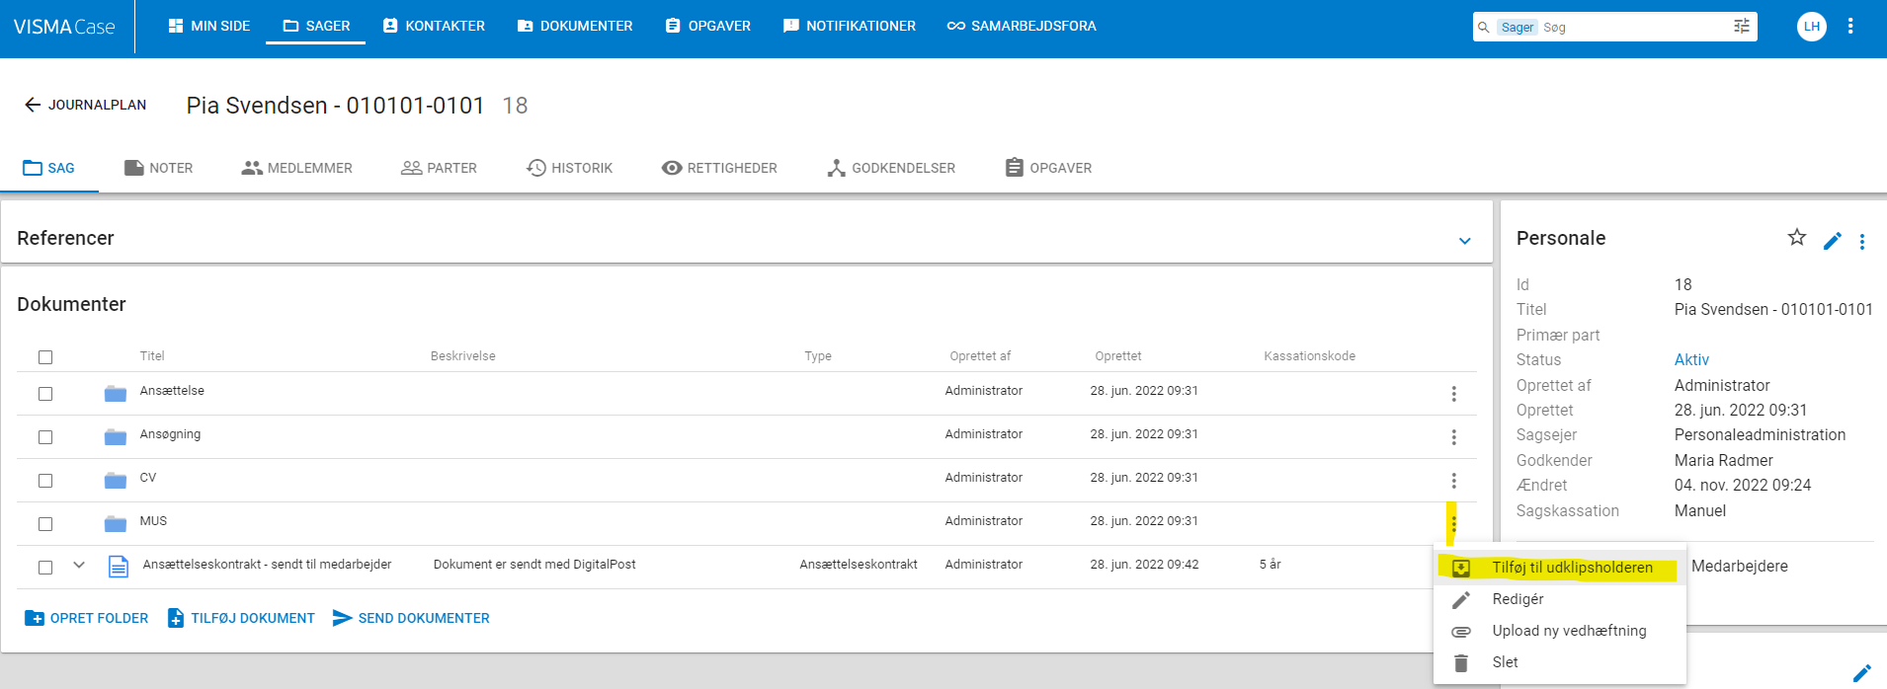
Task: Check the Ansættelseskontrakt document checkbox
Action: pyautogui.click(x=45, y=568)
